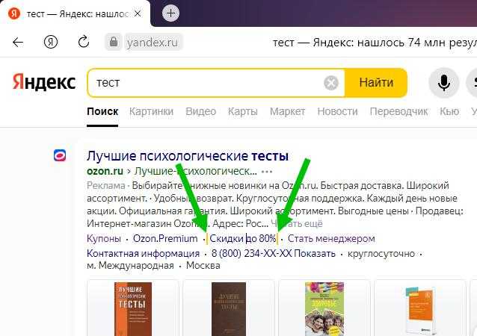Click the "м. Международная" metro text
The image size is (477, 336).
130,266
